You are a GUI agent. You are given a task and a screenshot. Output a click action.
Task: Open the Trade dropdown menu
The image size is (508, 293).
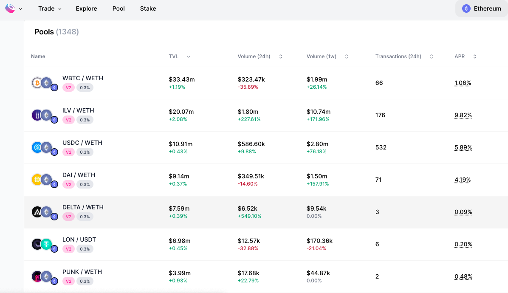(x=50, y=9)
